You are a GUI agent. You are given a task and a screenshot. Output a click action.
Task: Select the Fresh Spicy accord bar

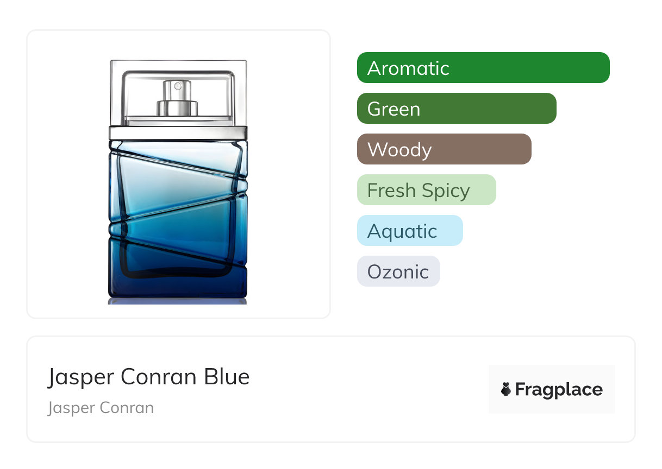426,190
